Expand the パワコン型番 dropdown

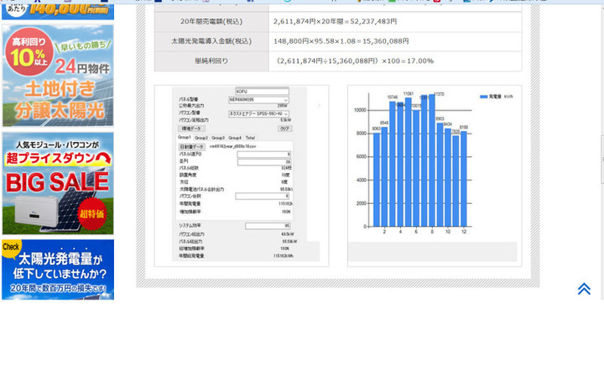click(x=258, y=113)
